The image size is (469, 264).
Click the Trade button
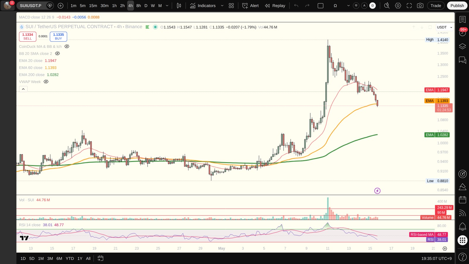[x=436, y=6]
